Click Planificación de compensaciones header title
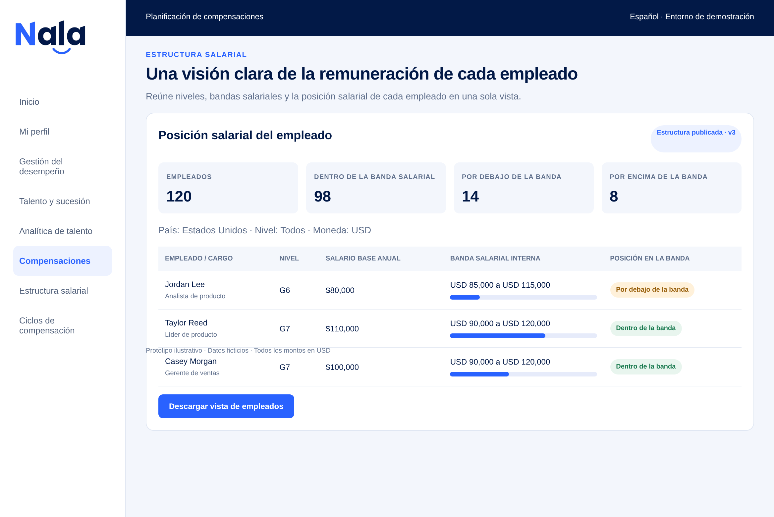The image size is (774, 517). tap(204, 17)
